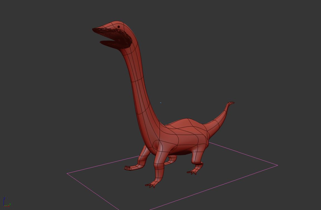
Task: Click the clawed foot nearest the camera
Action: [x=150, y=185]
